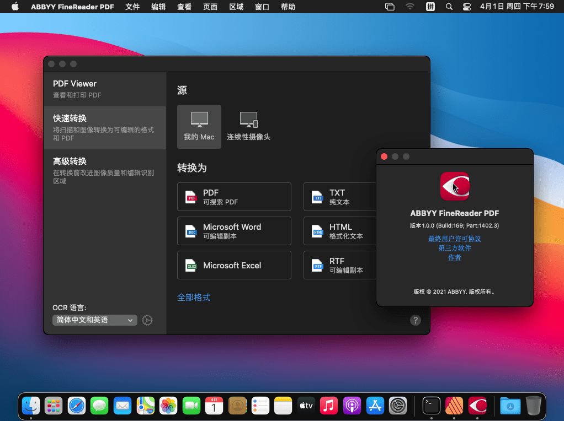Image resolution: width=564 pixels, height=421 pixels.
Task: Switch to PDF Viewer in the sidebar
Action: (105, 89)
